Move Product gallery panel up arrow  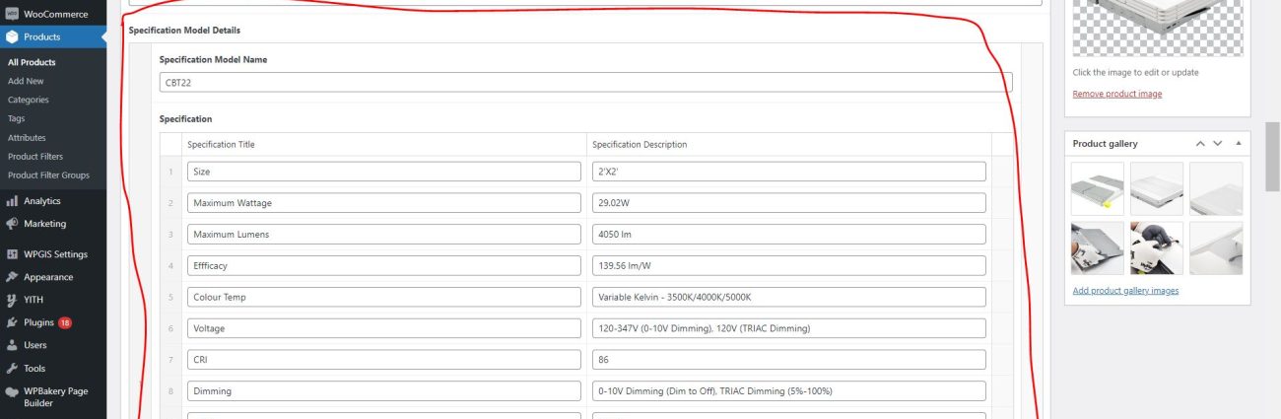pyautogui.click(x=1200, y=144)
